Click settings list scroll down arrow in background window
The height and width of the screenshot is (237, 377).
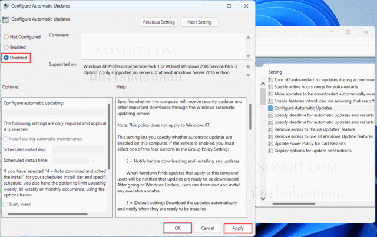[263, 199]
